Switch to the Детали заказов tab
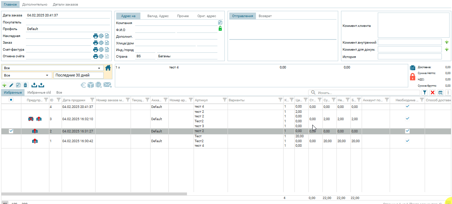This screenshot has height=204, width=452. point(65,5)
